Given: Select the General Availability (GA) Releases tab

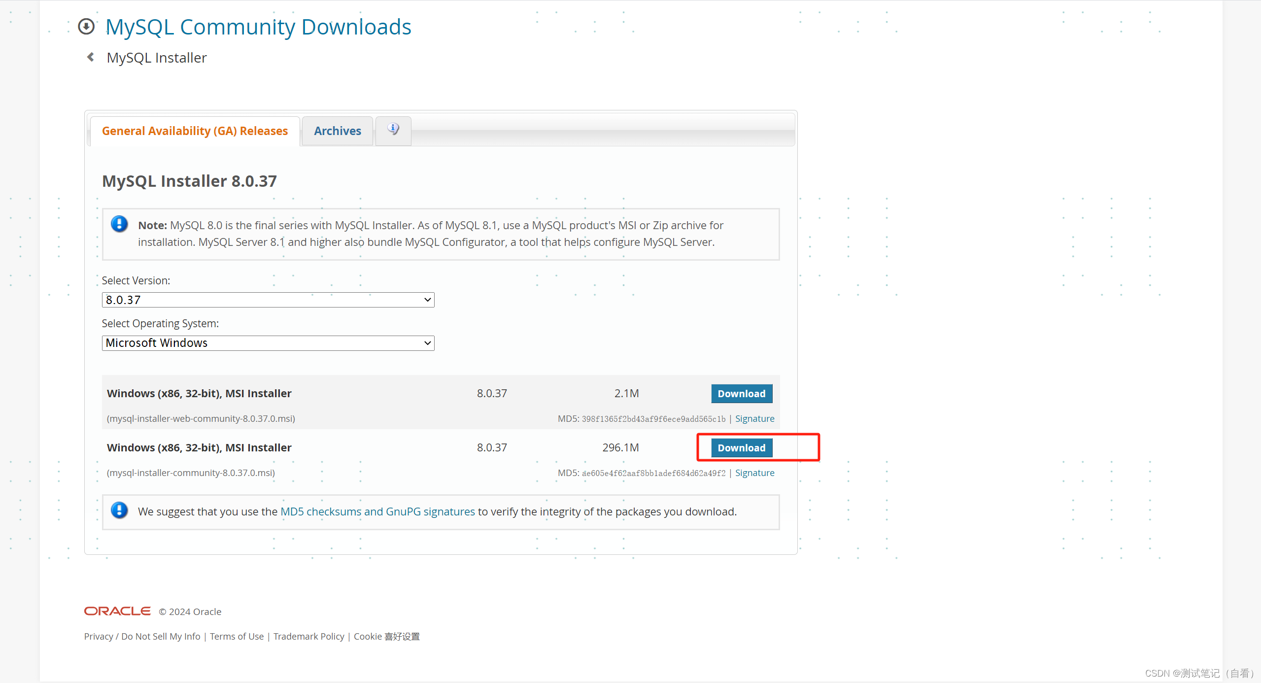Looking at the screenshot, I should pyautogui.click(x=195, y=131).
